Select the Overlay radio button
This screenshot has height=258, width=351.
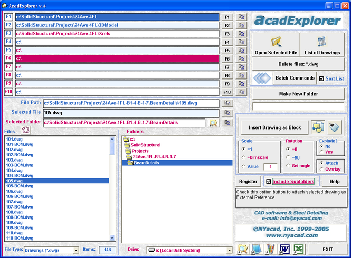[321, 170]
